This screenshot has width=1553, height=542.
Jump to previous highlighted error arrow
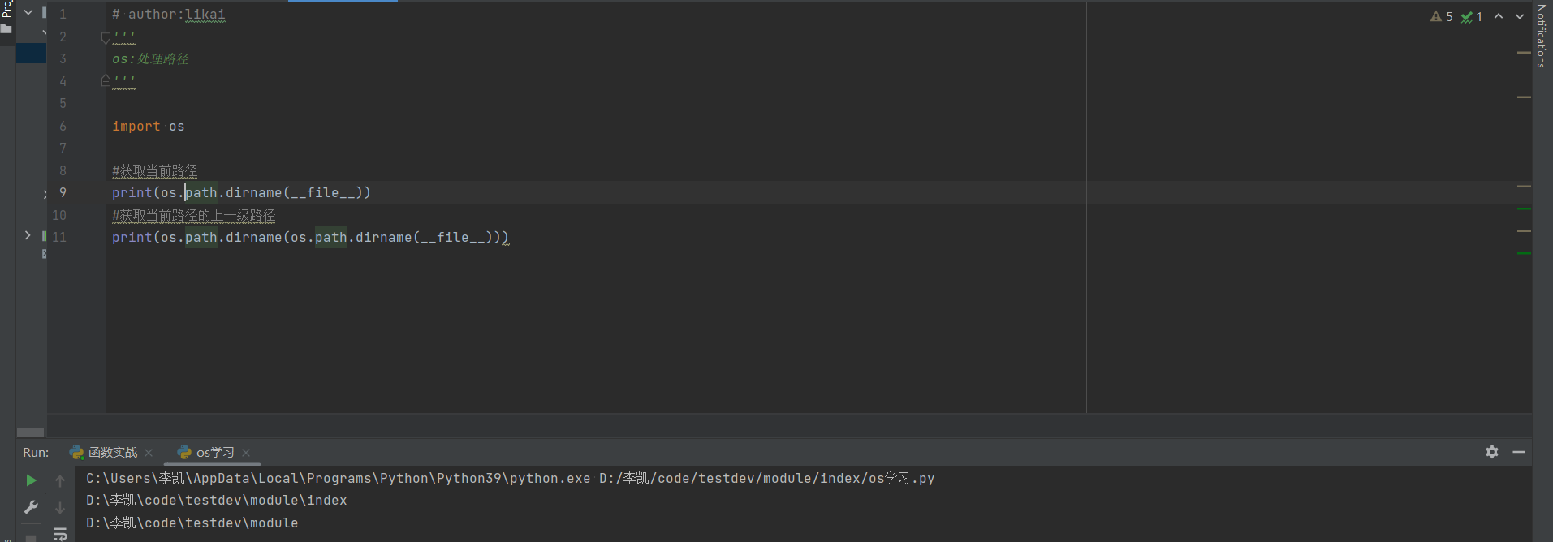pos(1499,16)
